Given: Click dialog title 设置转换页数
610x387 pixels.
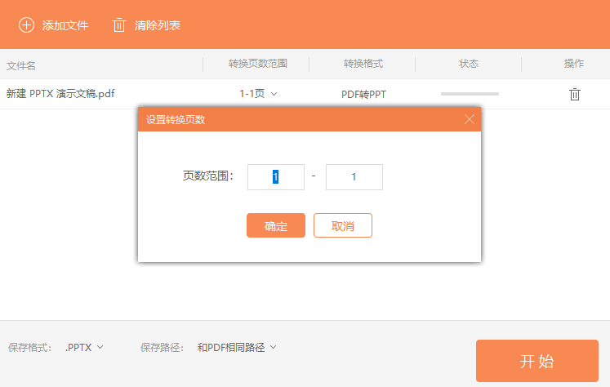Looking at the screenshot, I should 176,120.
